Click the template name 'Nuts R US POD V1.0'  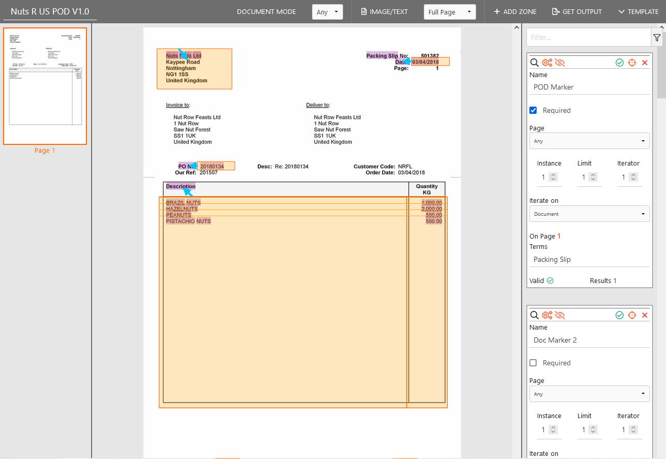click(x=50, y=11)
